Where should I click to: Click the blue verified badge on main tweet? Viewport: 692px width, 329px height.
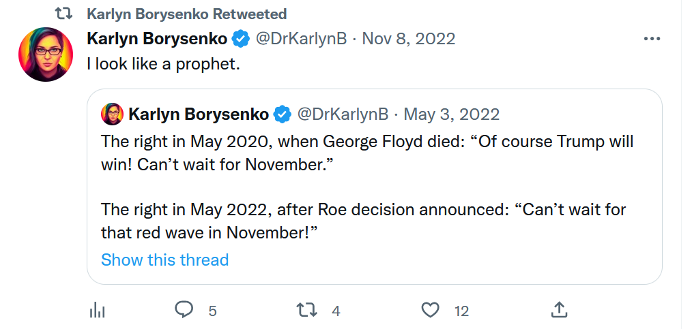pyautogui.click(x=240, y=40)
